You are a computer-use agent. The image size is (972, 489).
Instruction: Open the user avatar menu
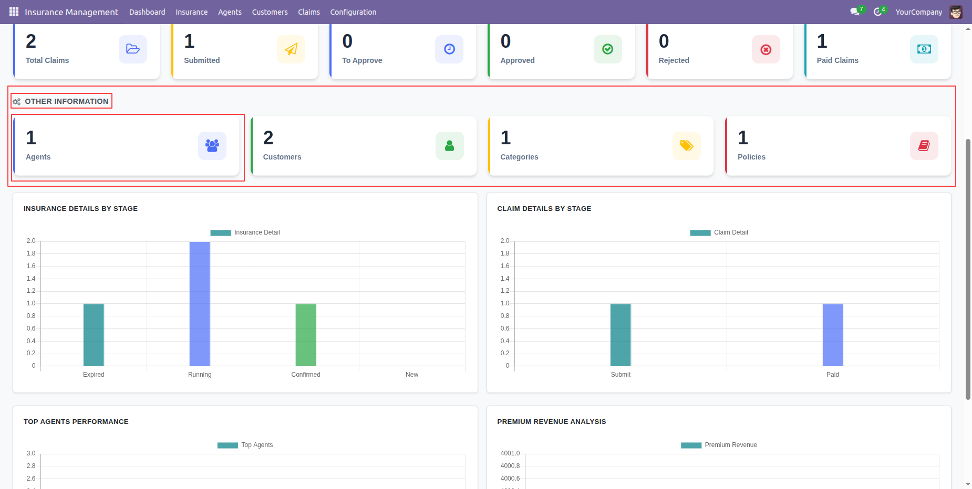pos(956,12)
